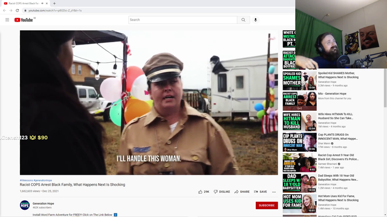Go to the YouTube home logo
The image size is (387, 217).
pyautogui.click(x=24, y=20)
